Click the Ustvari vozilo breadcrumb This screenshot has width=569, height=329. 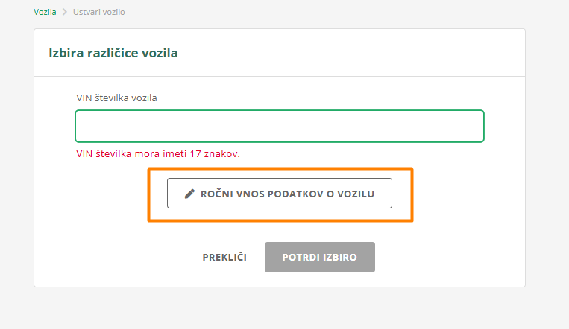(99, 12)
